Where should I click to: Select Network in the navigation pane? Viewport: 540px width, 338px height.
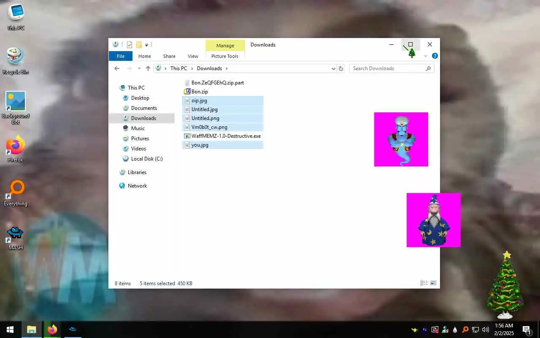tap(137, 186)
